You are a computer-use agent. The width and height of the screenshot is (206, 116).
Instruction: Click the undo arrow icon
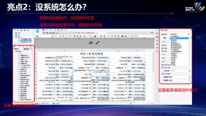click(x=47, y=30)
